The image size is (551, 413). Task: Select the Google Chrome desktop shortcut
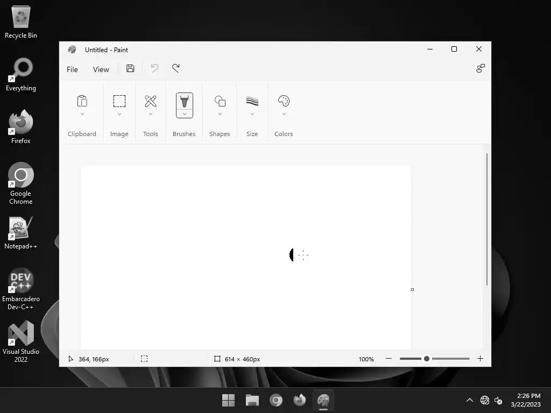(x=21, y=183)
